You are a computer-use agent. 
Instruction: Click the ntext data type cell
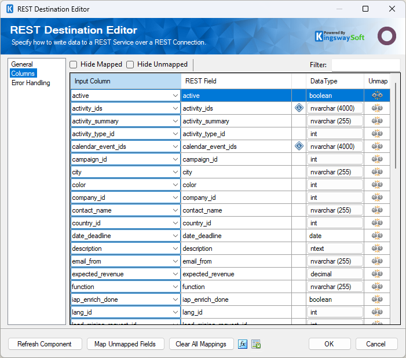click(x=335, y=249)
